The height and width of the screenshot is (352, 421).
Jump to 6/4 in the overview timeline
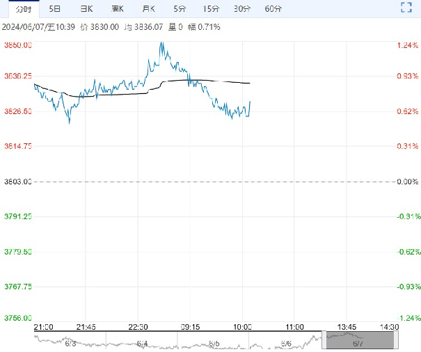142,344
